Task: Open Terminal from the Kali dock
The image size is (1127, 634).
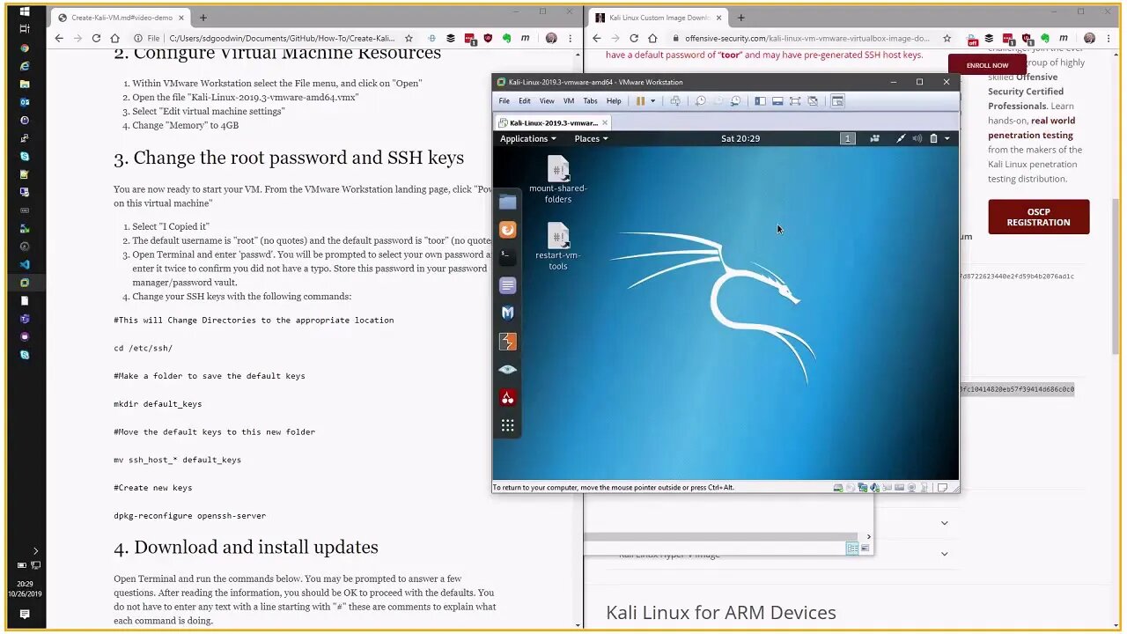Action: 507,256
